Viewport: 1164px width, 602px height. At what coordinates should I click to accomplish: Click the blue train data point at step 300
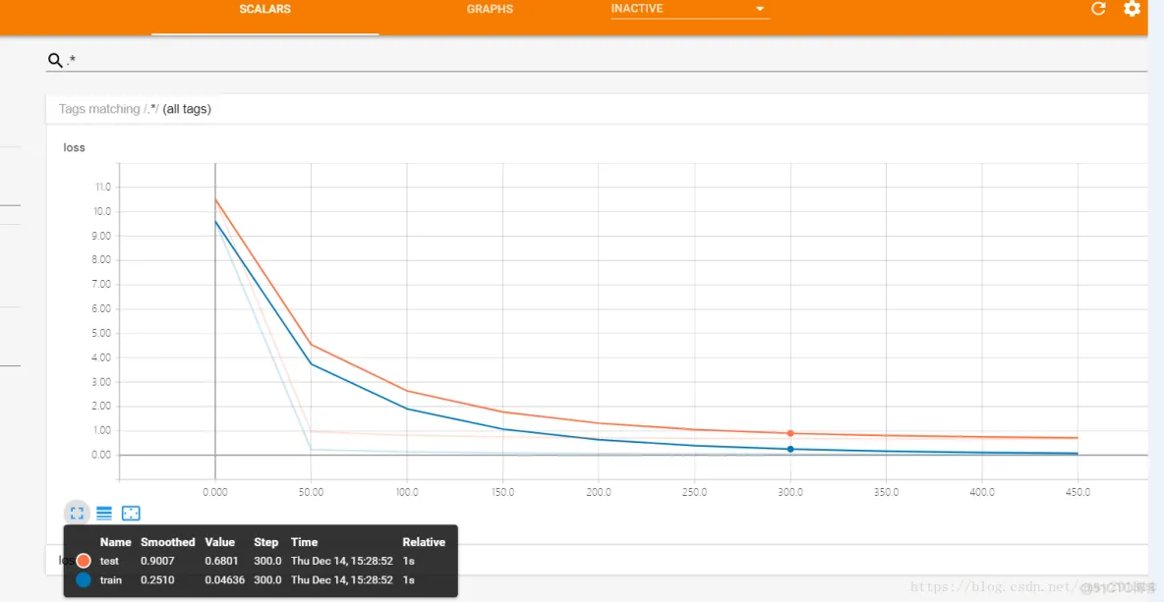coord(789,449)
